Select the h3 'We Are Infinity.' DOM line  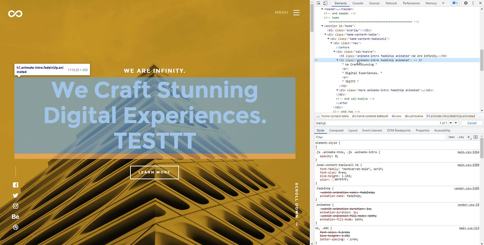click(393, 56)
